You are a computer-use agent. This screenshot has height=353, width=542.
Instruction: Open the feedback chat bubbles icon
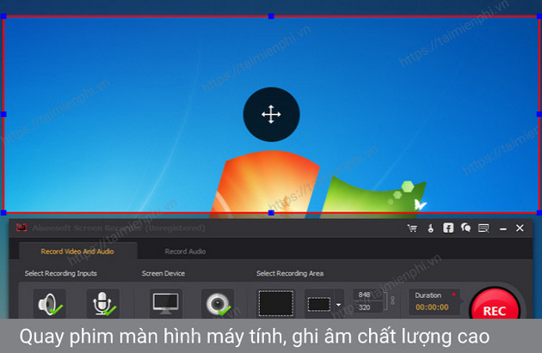pyautogui.click(x=465, y=228)
